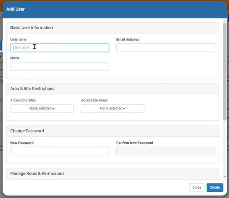Click the Create button
Screen dimensions: 229x198
point(215,187)
